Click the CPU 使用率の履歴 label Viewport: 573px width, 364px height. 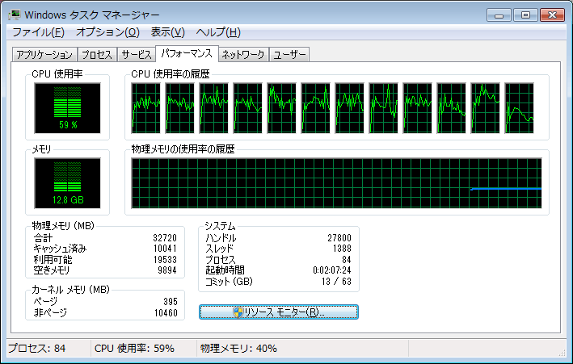point(171,74)
